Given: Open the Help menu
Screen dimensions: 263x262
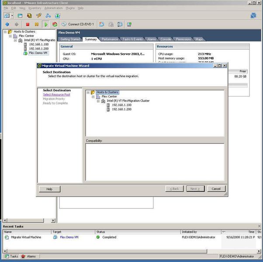Looking at the screenshot, I should point(80,8).
